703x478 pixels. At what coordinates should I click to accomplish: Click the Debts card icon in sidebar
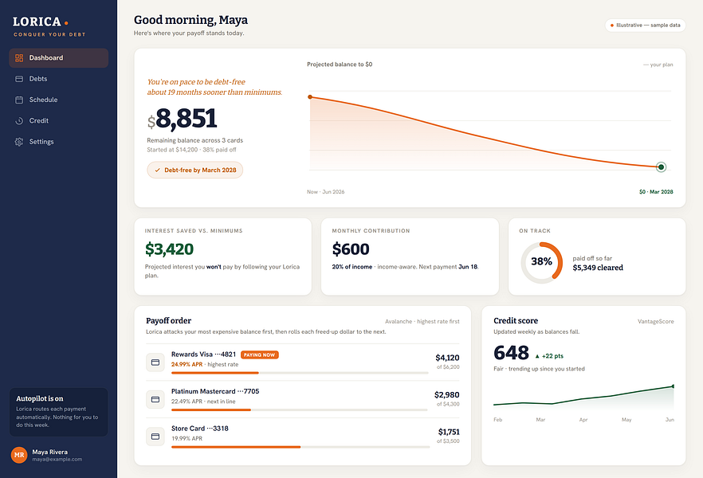tap(19, 79)
